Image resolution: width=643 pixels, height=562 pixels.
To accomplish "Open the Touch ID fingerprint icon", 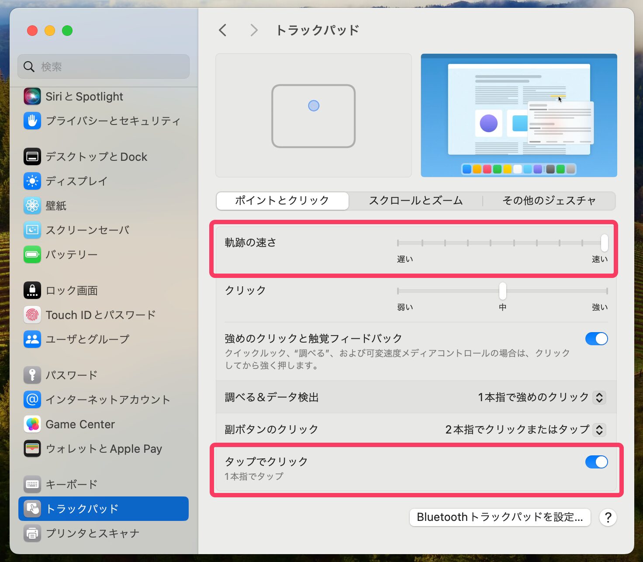I will 32,315.
